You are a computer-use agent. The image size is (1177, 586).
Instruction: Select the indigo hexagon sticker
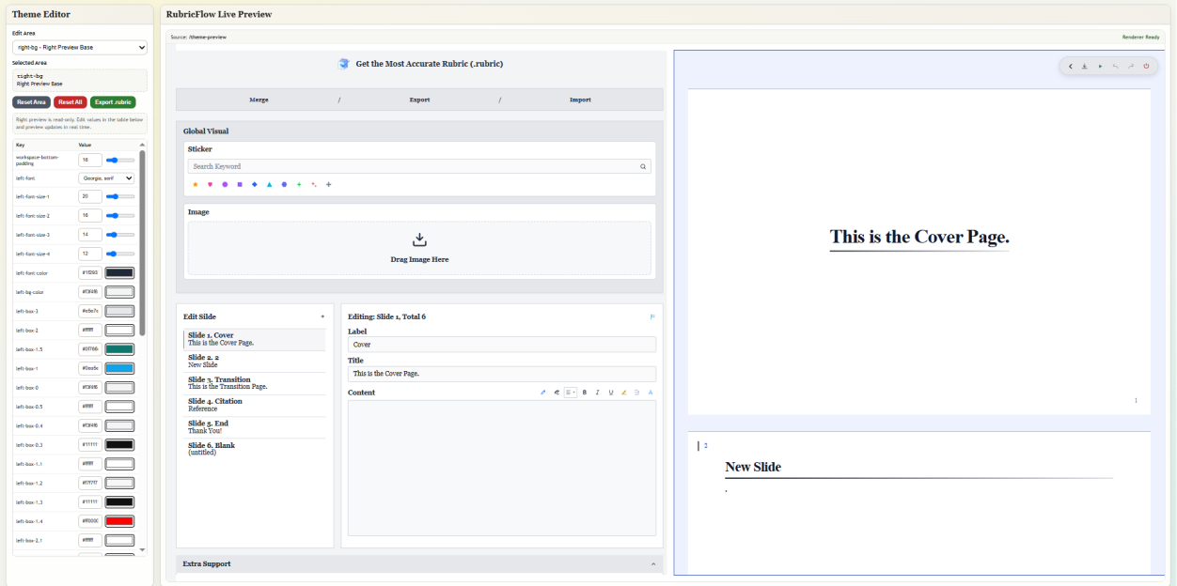tap(284, 185)
